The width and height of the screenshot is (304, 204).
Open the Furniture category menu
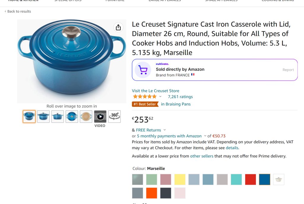point(115,1)
